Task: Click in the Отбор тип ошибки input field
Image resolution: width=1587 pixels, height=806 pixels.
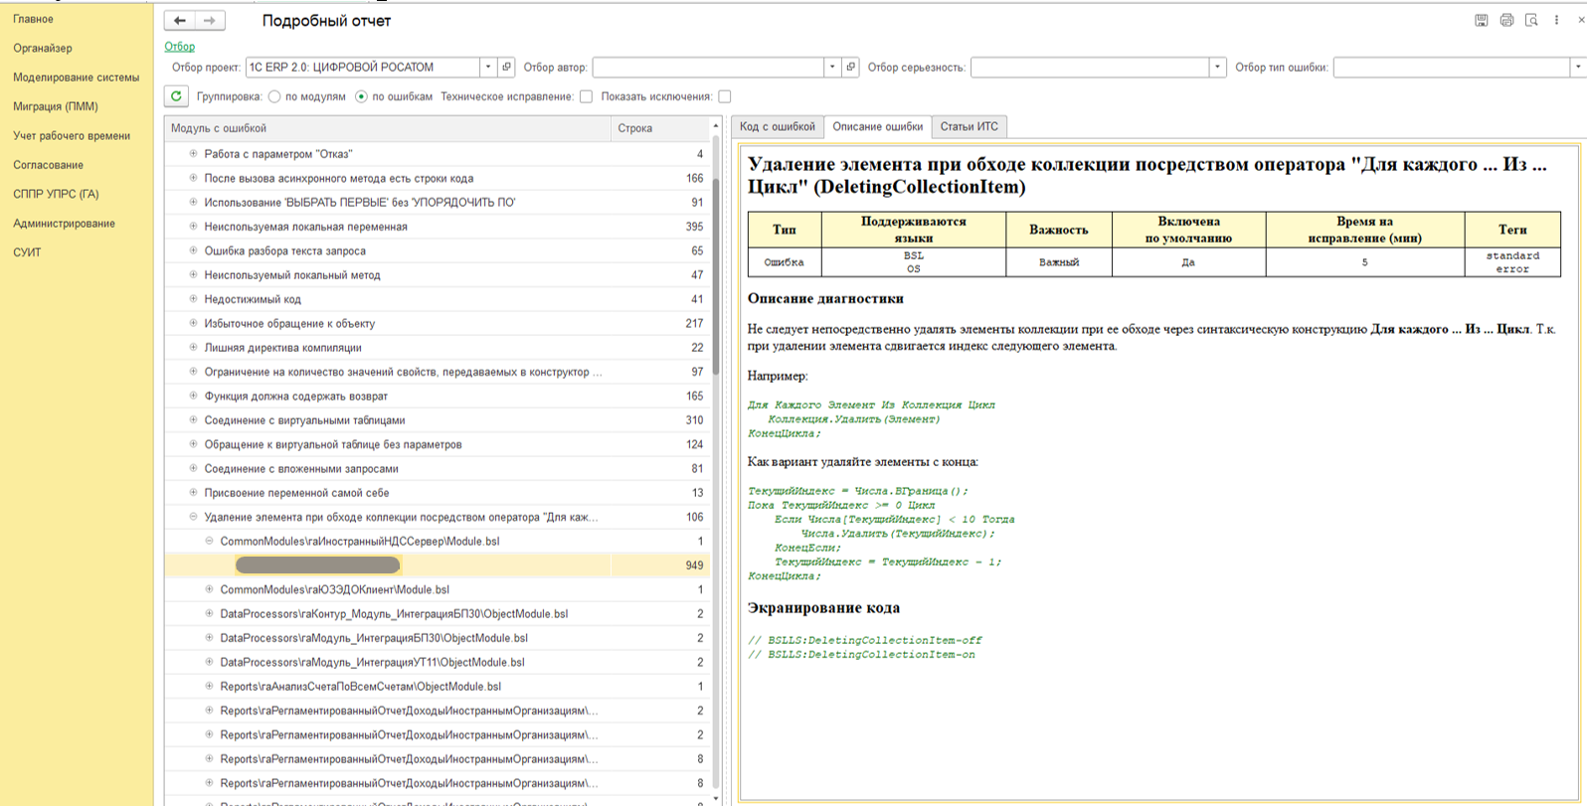Action: point(1452,67)
